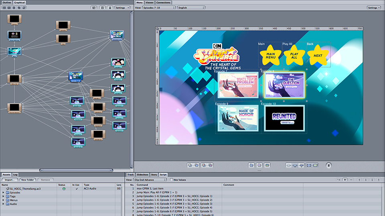
Task: Expand the Menus folder
Action: click(x=4, y=200)
